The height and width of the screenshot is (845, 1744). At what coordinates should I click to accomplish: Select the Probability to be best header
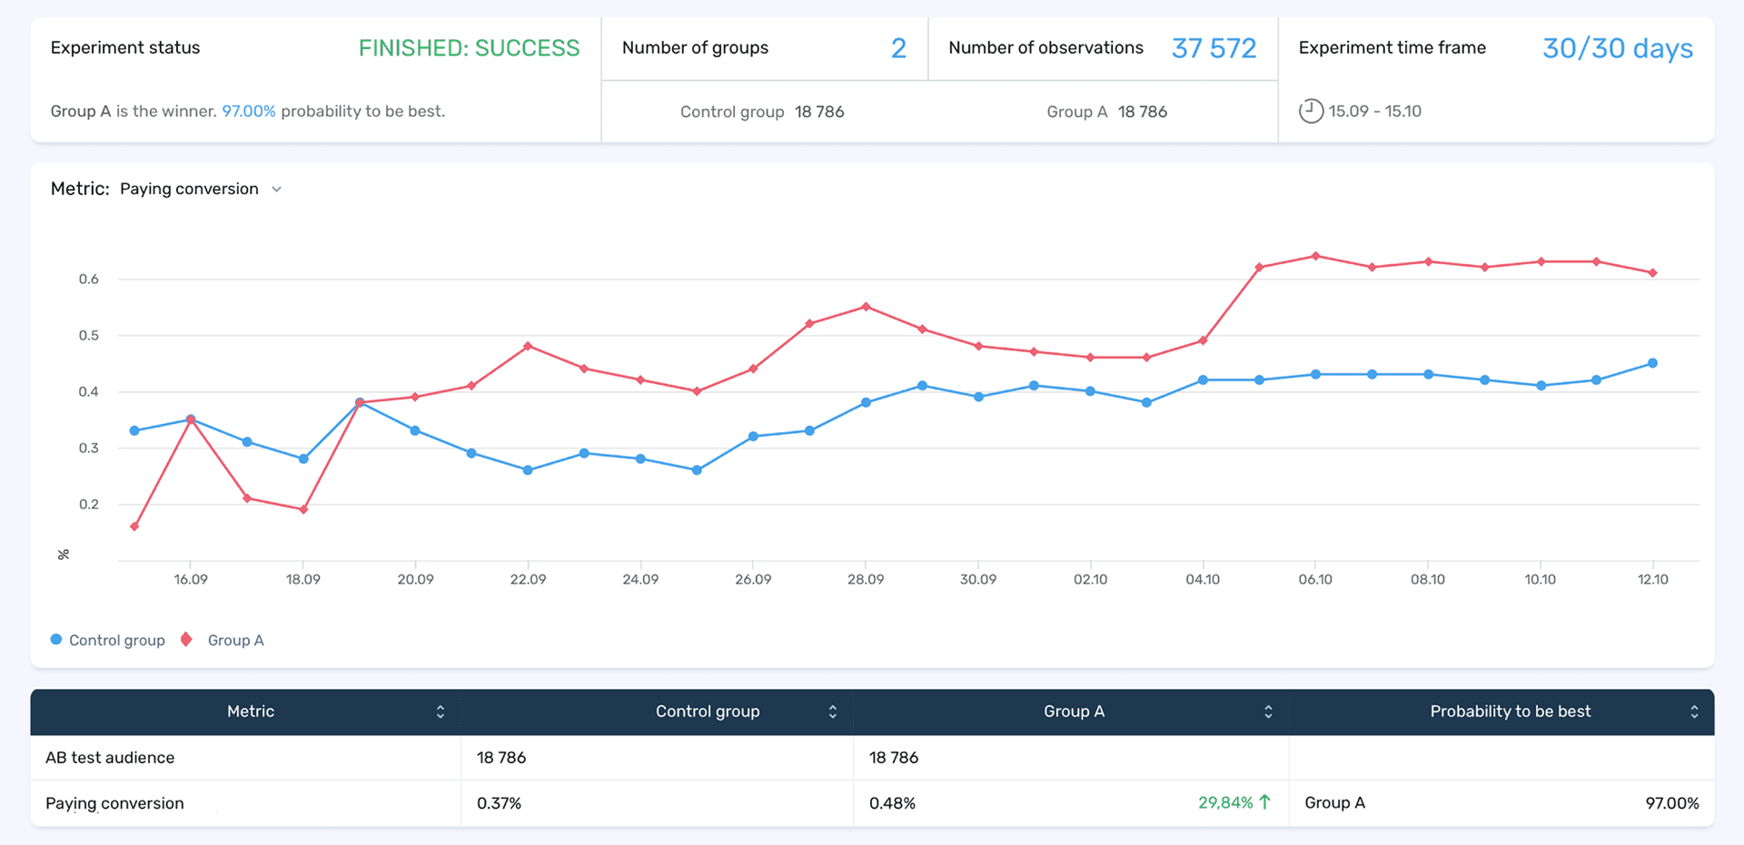click(x=1510, y=712)
